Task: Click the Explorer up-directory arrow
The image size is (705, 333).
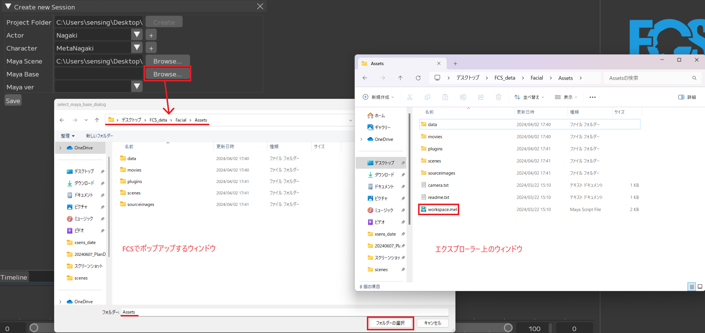Action: pos(400,78)
